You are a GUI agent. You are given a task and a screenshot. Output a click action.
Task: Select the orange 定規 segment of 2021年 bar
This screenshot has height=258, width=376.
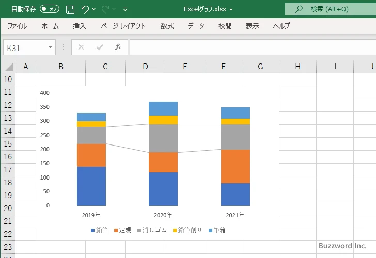point(236,167)
